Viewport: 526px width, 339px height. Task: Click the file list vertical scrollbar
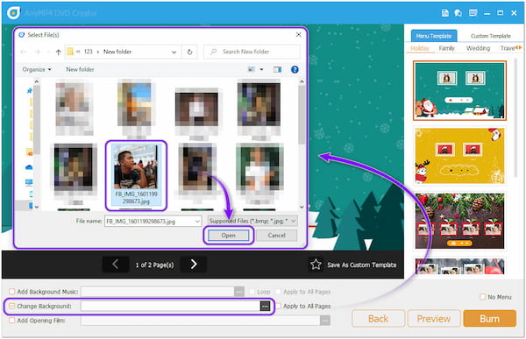tap(302, 114)
